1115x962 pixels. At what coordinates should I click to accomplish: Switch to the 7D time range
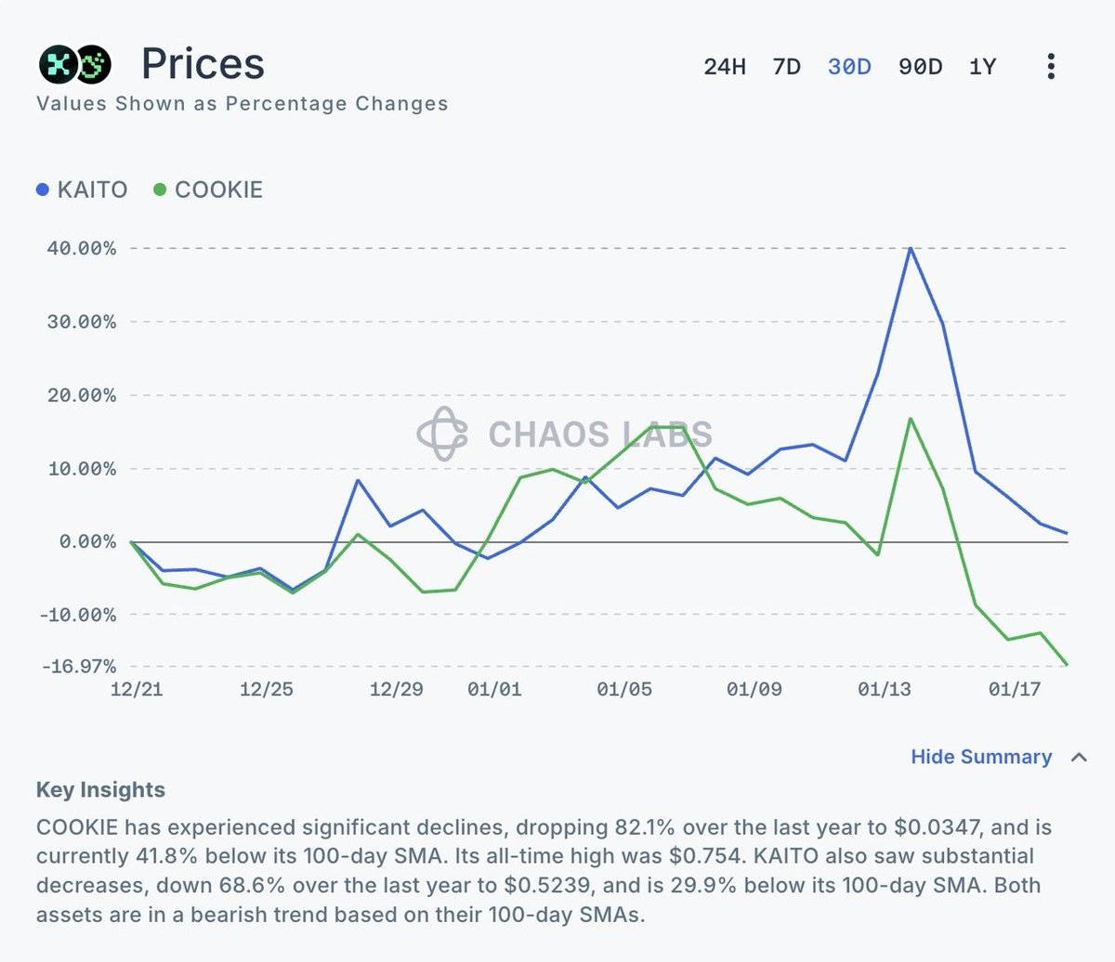tap(787, 67)
